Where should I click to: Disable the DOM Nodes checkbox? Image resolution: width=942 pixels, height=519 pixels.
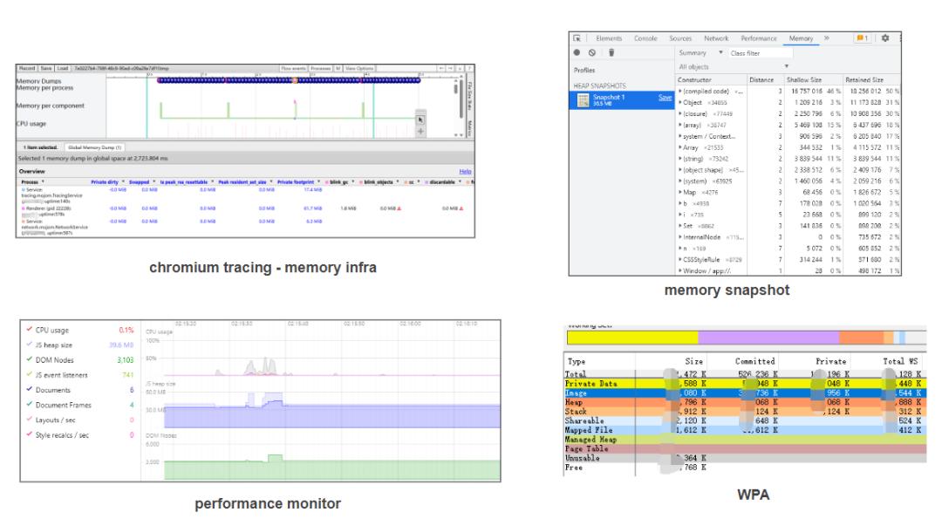click(29, 360)
